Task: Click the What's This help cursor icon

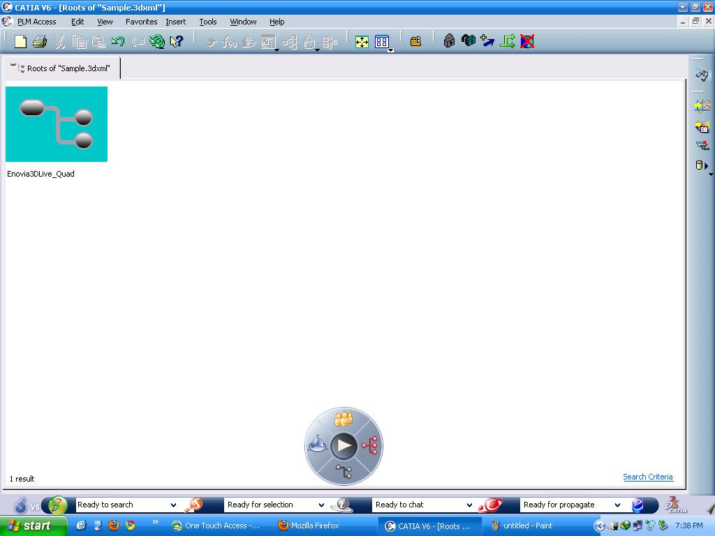Action: [x=177, y=41]
